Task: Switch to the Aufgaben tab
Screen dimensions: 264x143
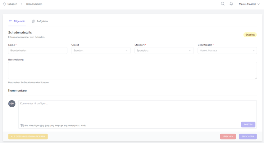Action: pos(42,21)
